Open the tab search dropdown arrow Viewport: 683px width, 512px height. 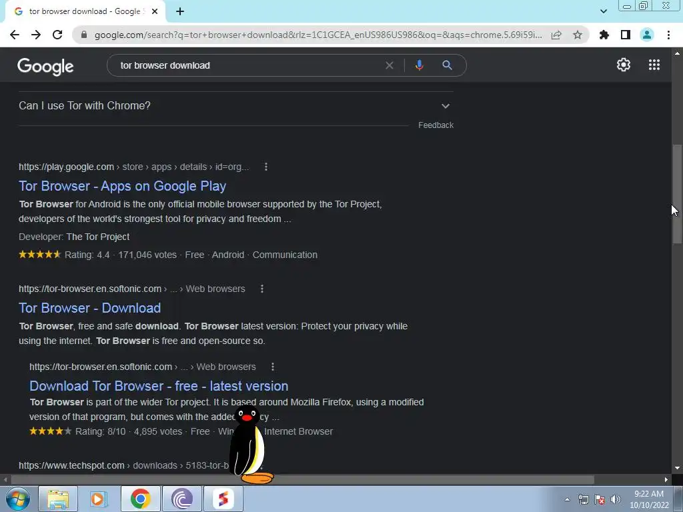(603, 11)
